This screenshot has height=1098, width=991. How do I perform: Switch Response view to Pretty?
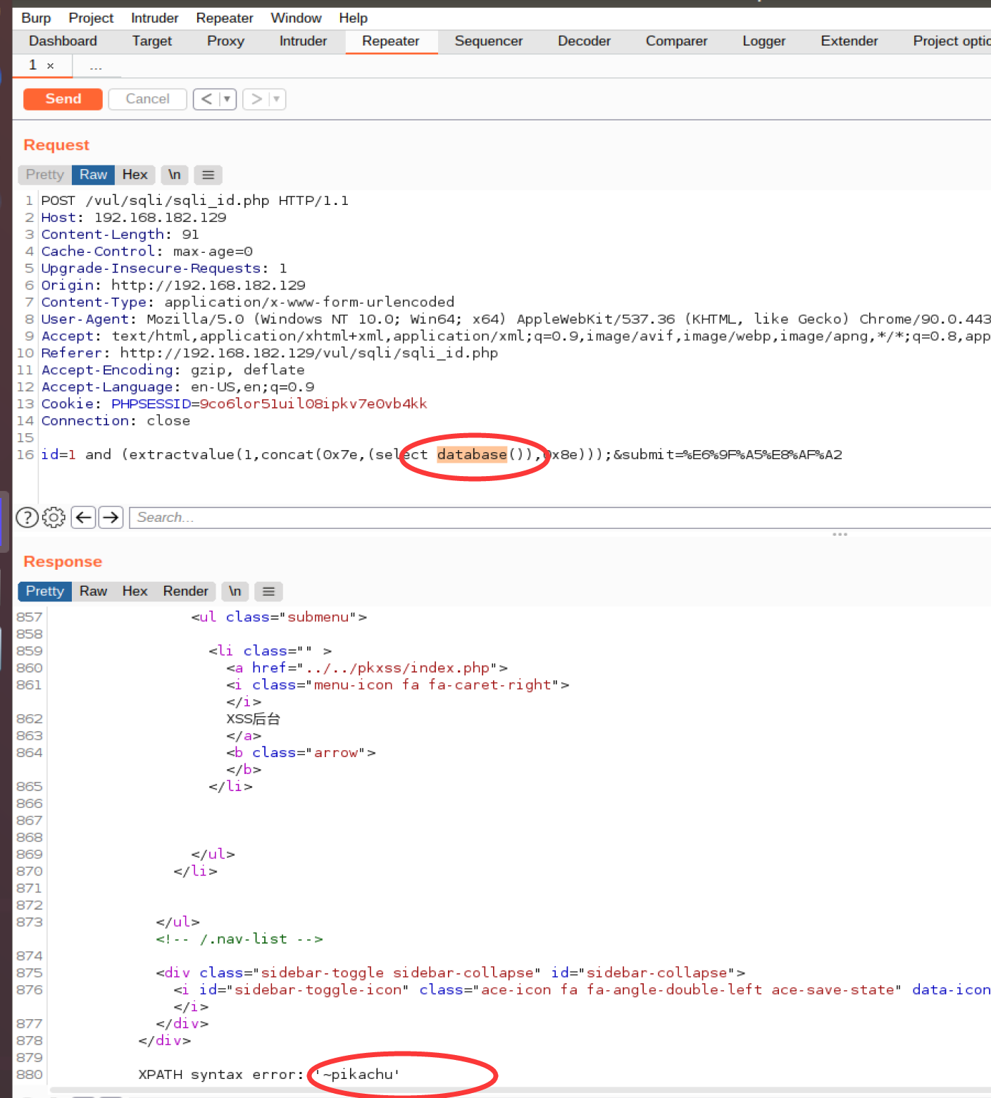44,591
